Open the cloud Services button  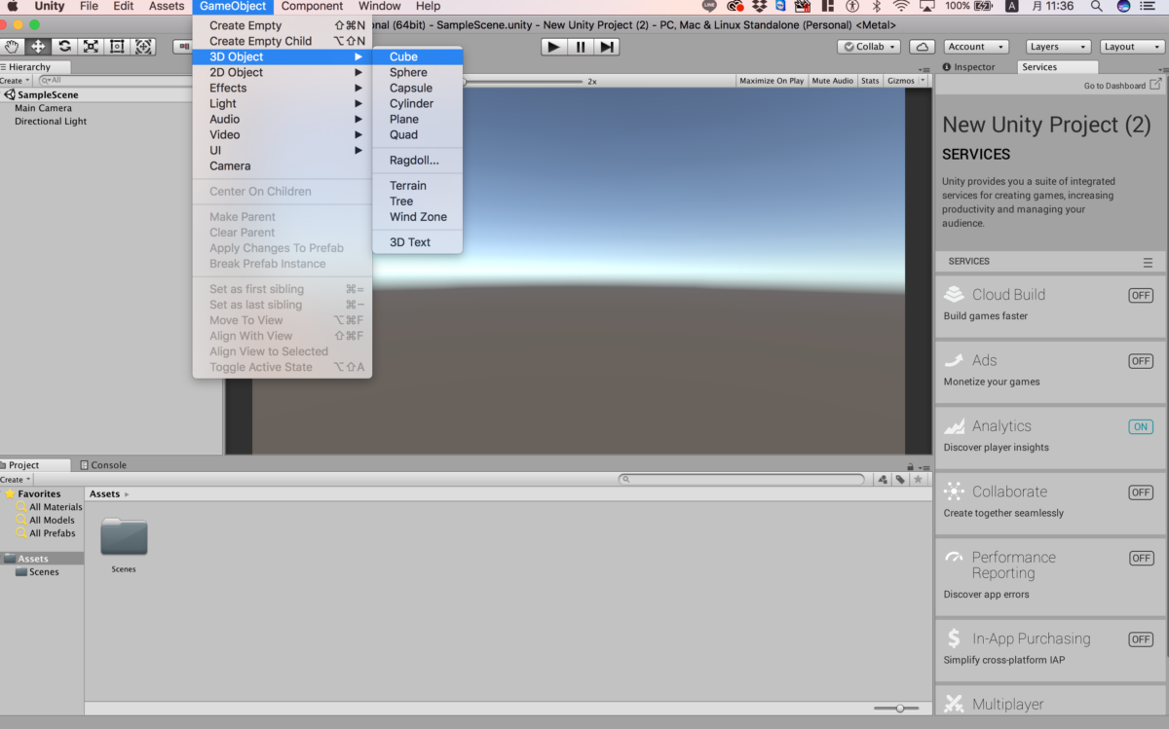[922, 47]
